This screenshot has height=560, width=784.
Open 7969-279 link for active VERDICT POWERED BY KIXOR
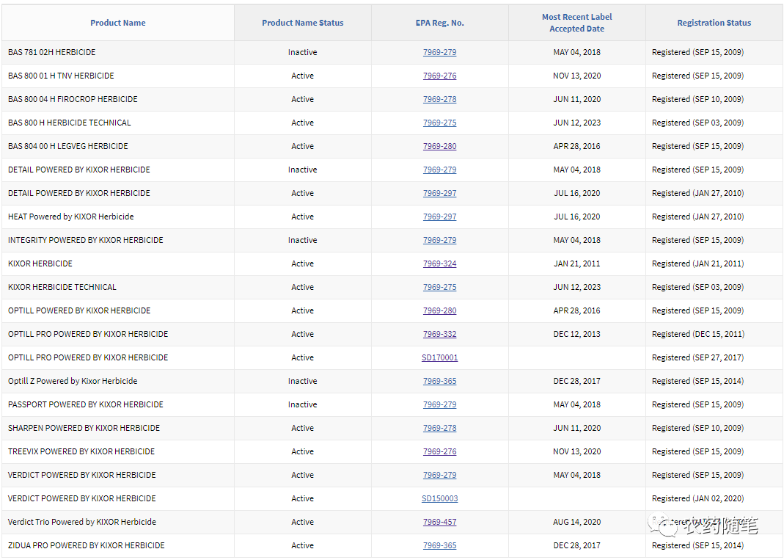coord(439,476)
